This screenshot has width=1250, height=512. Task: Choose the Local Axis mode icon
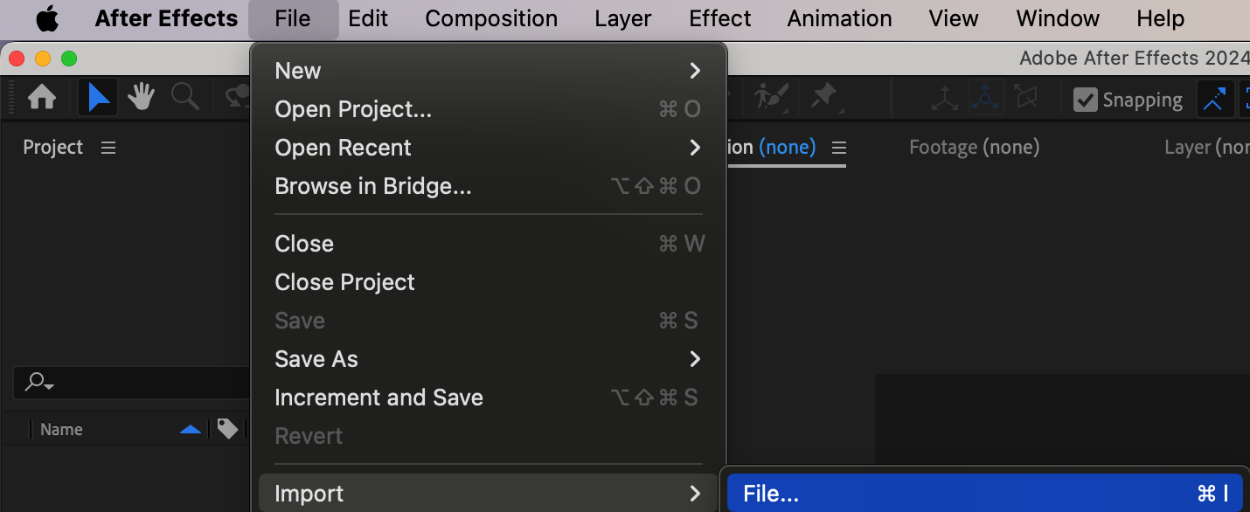[944, 100]
